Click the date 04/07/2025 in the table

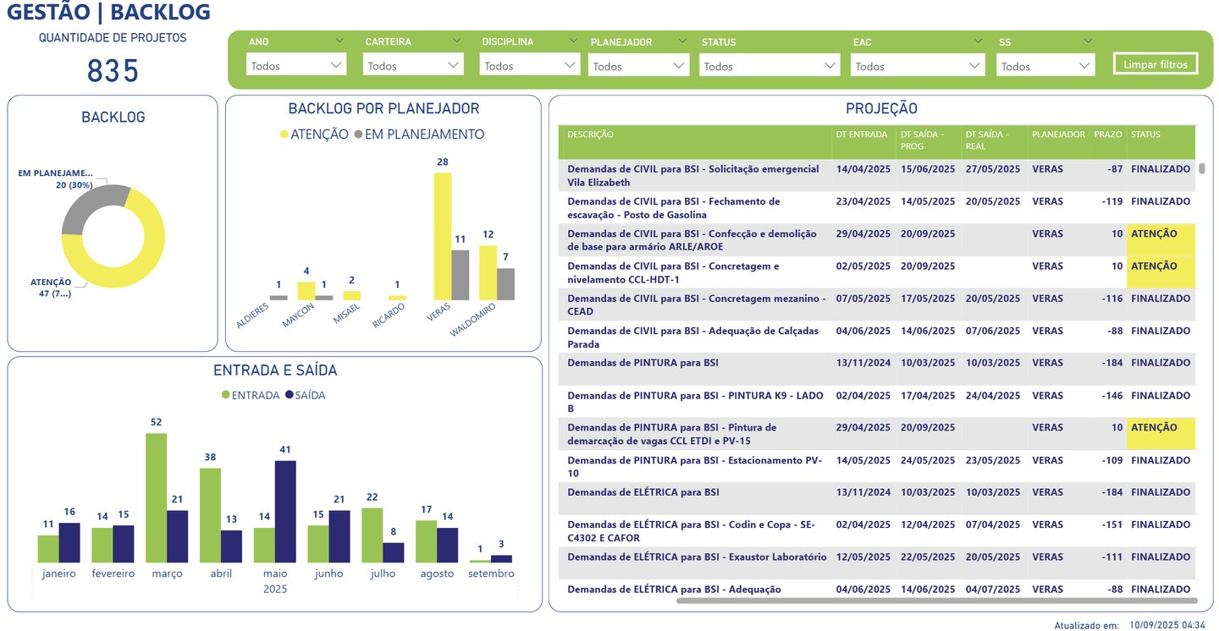pos(992,590)
